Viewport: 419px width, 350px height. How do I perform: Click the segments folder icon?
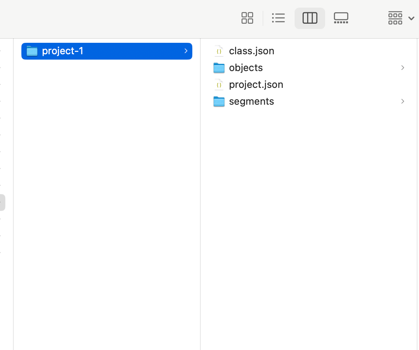pyautogui.click(x=219, y=101)
